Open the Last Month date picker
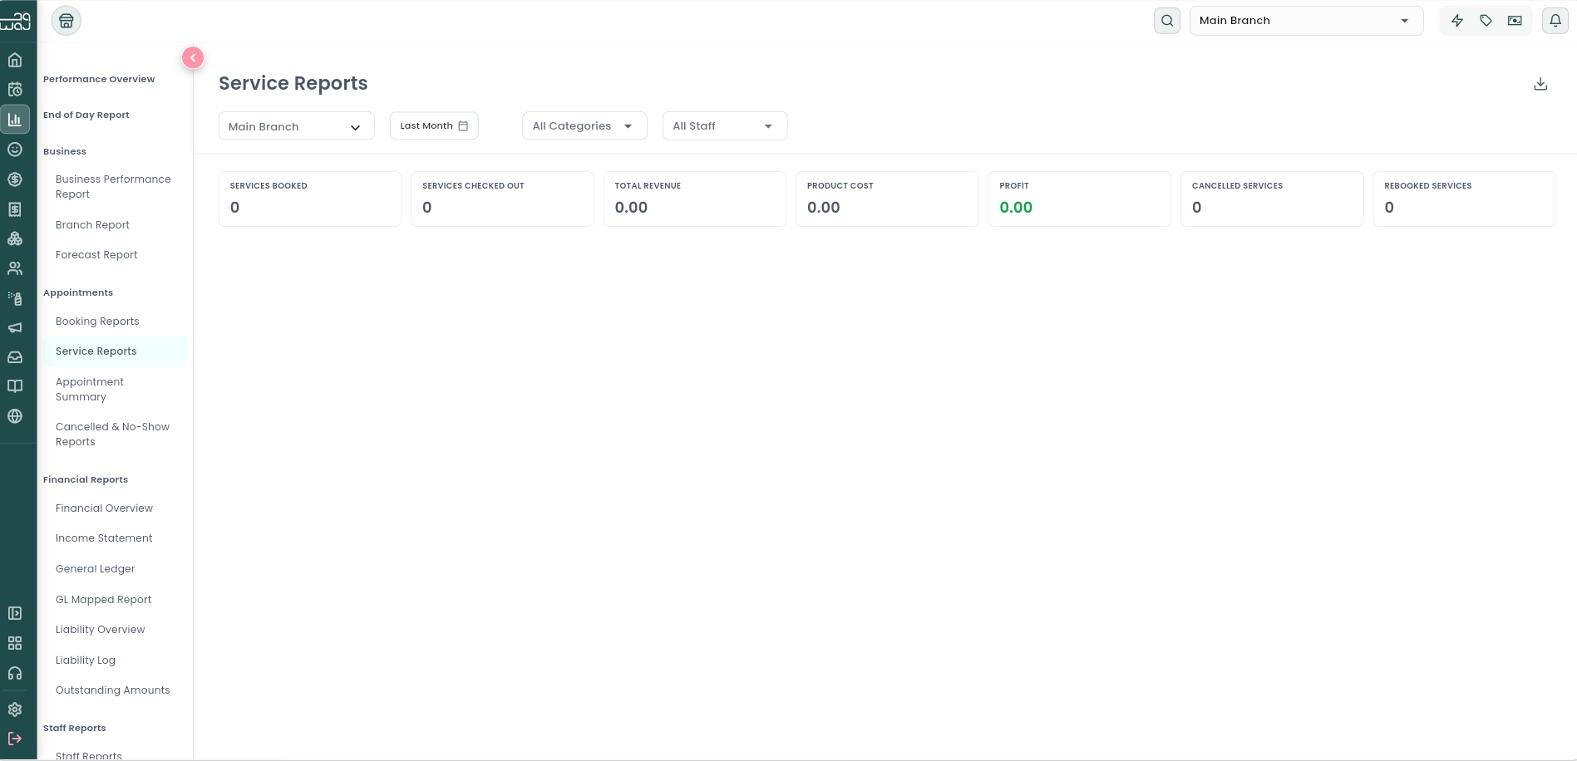The width and height of the screenshot is (1577, 761). pos(434,126)
